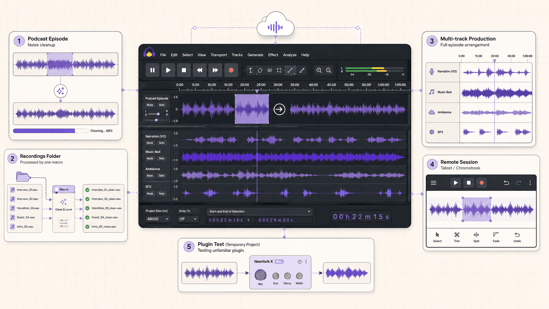Click the microphone icon beside Narration (VO)
Viewport: 549px width, 309px height.
pyautogui.click(x=432, y=71)
